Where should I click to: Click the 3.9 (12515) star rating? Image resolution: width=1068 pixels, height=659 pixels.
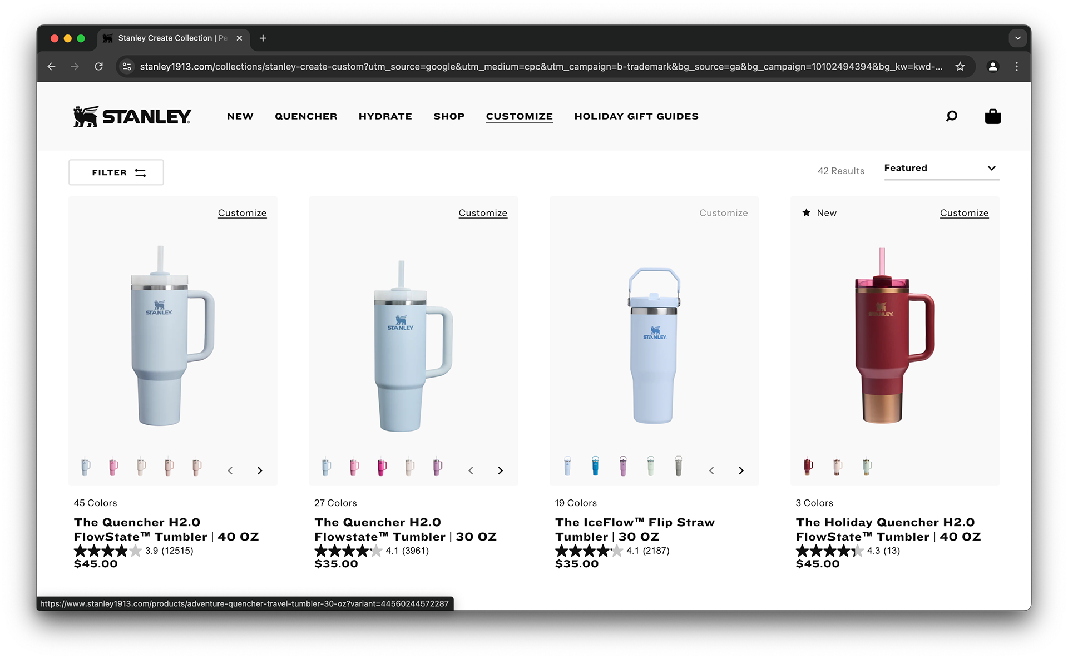133,551
